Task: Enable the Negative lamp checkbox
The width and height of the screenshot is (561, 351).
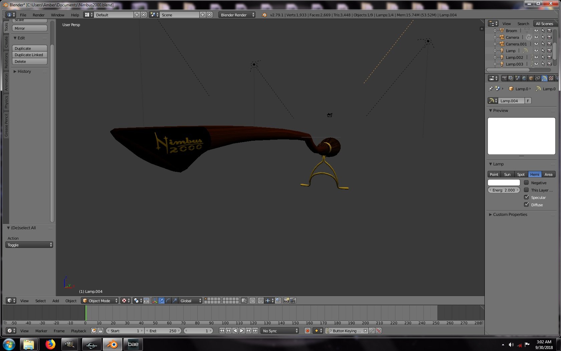Action: (x=526, y=183)
